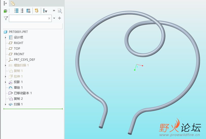Select the FRONT datum plane
This screenshot has height=139, width=206.
(19, 54)
